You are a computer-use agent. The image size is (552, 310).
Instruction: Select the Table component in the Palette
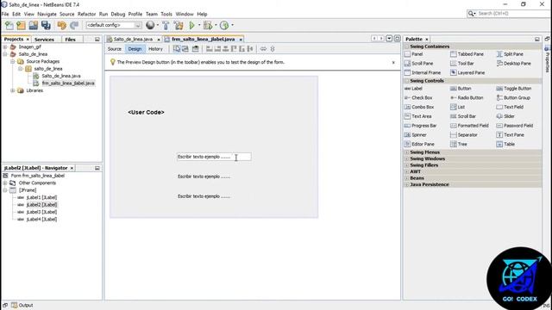[505, 144]
